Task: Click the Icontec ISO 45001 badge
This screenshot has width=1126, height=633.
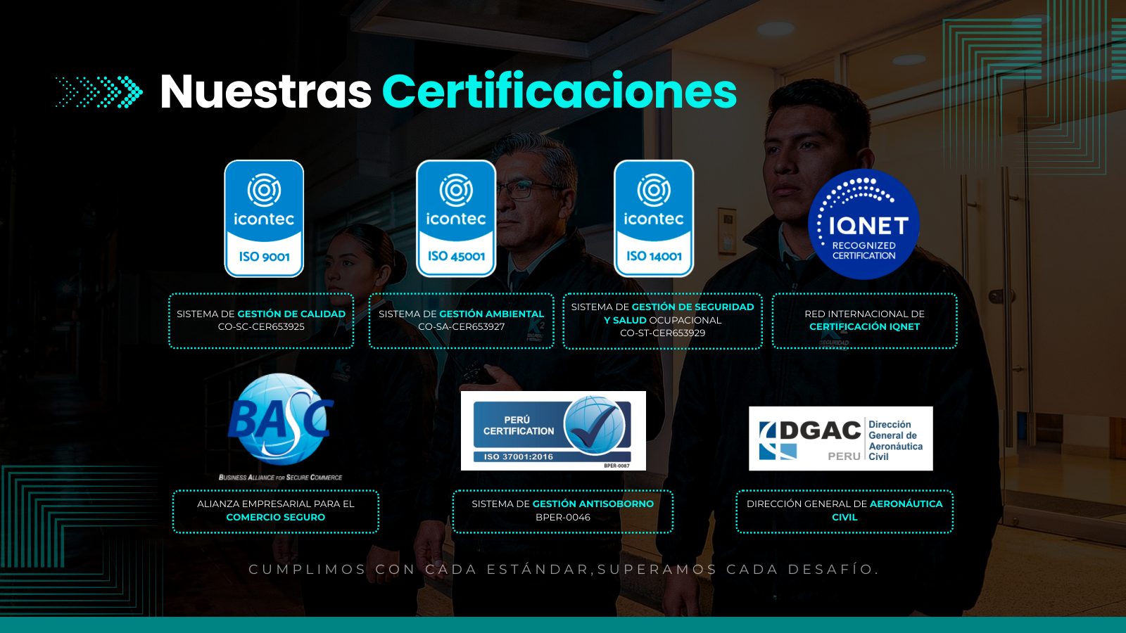Action: pos(456,219)
